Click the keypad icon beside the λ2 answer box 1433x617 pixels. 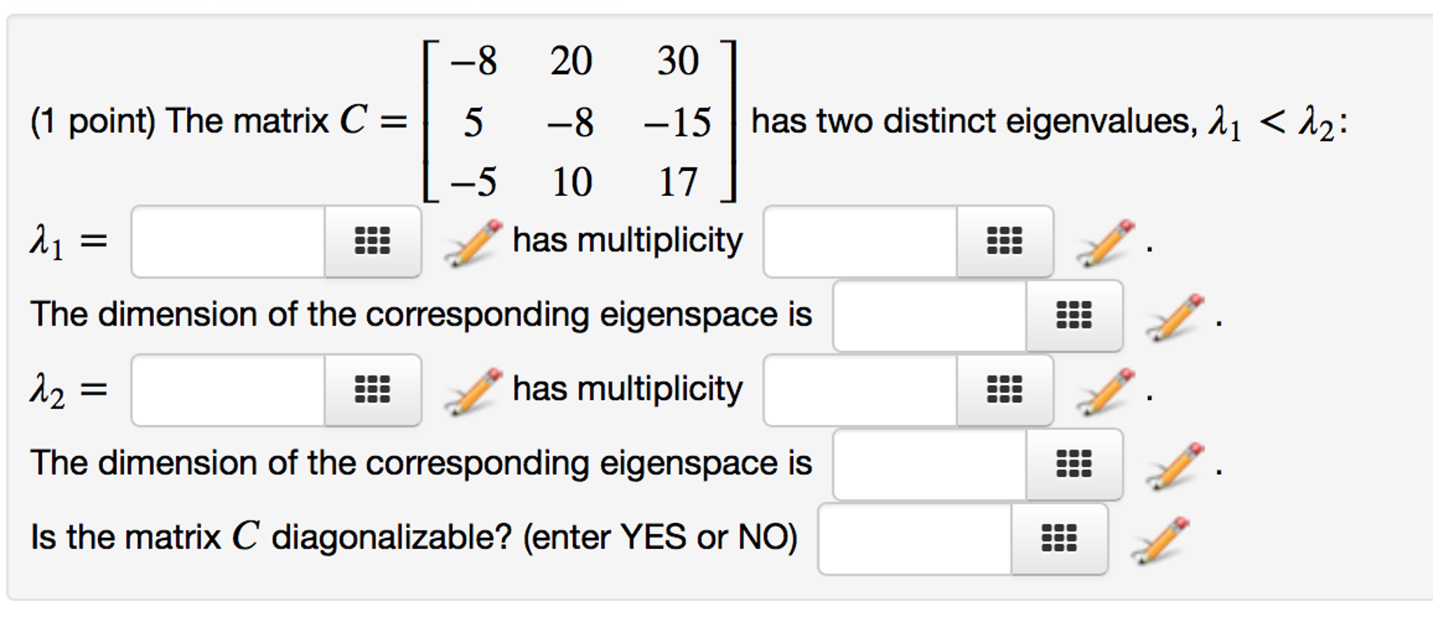click(371, 391)
